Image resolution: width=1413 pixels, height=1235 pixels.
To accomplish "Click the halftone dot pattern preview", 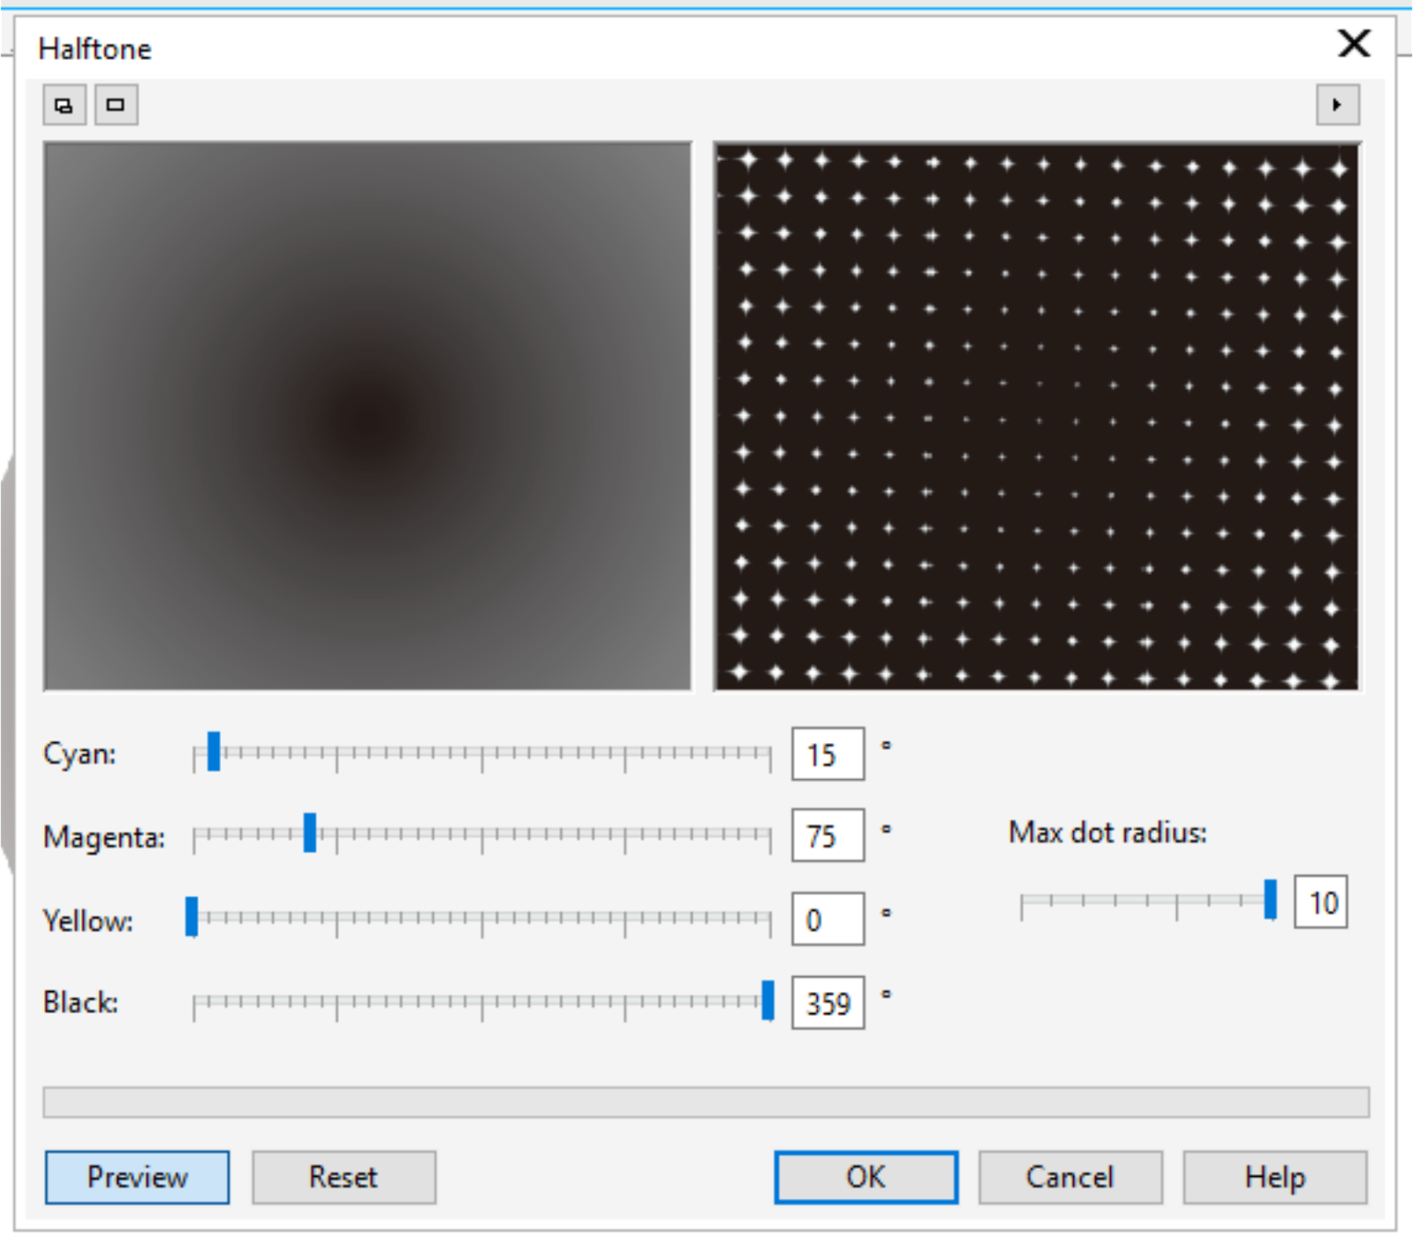I will coord(1033,415).
